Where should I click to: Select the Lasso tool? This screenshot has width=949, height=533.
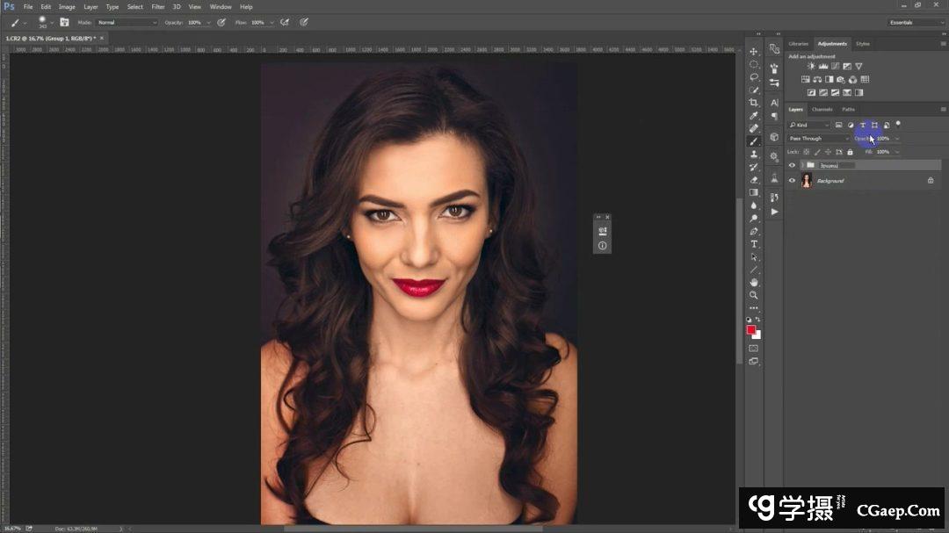[x=754, y=77]
